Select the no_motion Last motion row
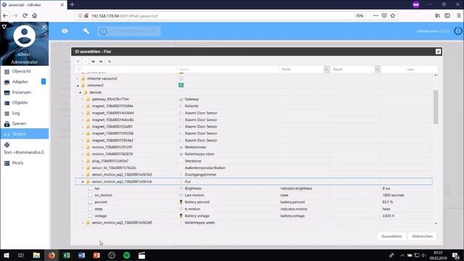This screenshot has height=261, width=464. tap(254, 195)
